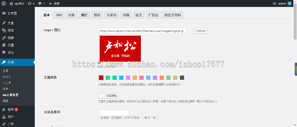
Task: Select the light blue theme color swatch
Action: 148,78
